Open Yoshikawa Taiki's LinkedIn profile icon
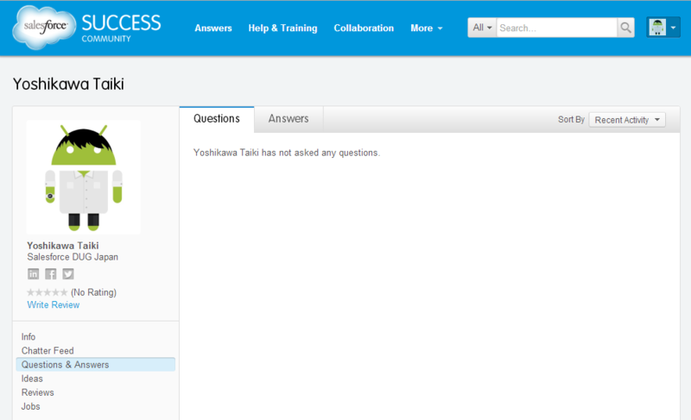 tap(34, 274)
